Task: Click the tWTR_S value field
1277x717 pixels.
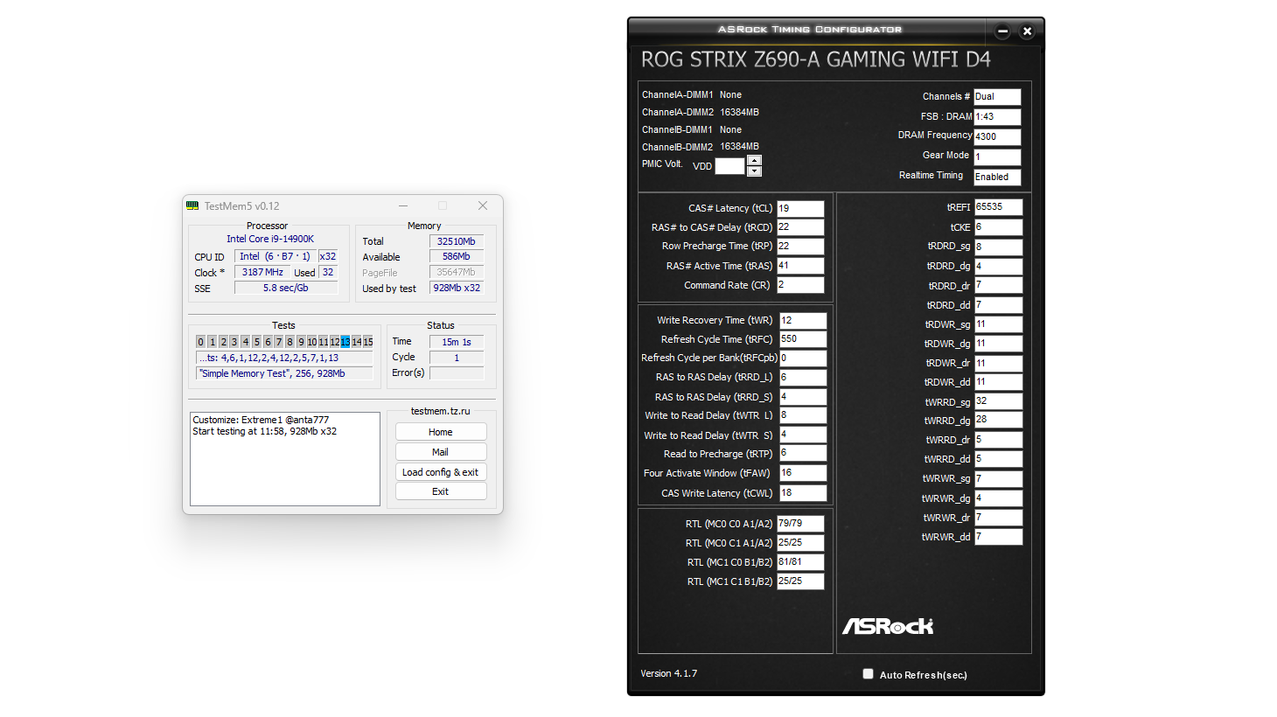Action: 803,435
